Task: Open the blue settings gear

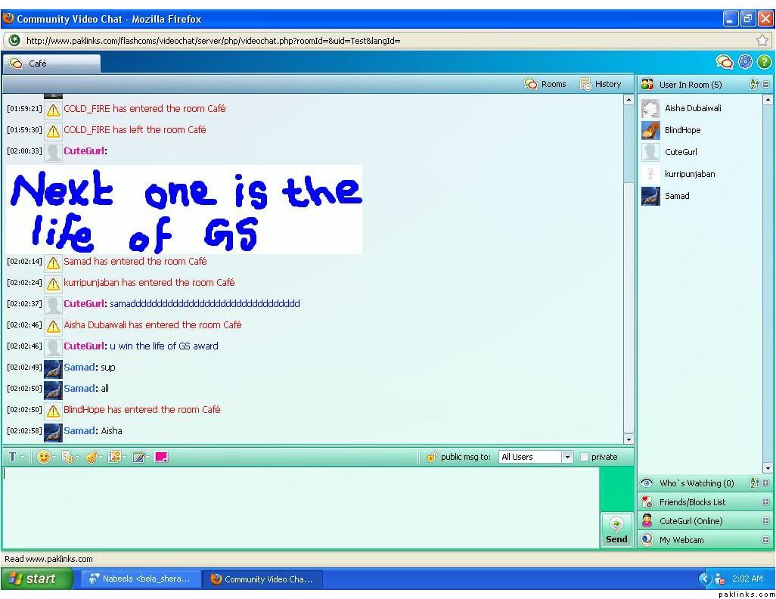Action: (x=745, y=62)
